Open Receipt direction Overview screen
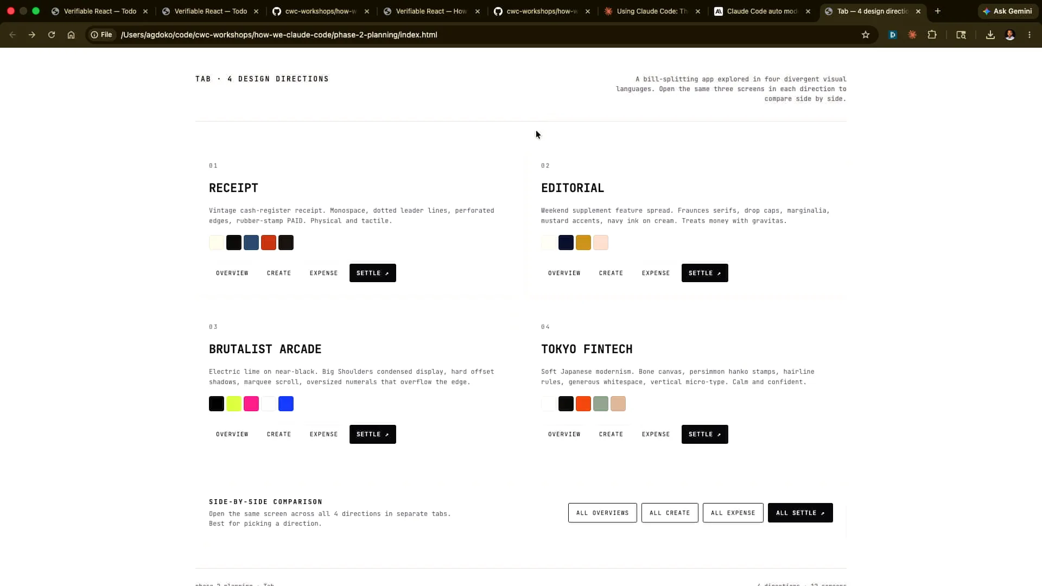Viewport: 1042px width, 586px height. pyautogui.click(x=232, y=273)
